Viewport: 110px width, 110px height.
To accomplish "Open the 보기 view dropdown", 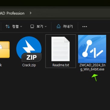I will click(39, 27).
